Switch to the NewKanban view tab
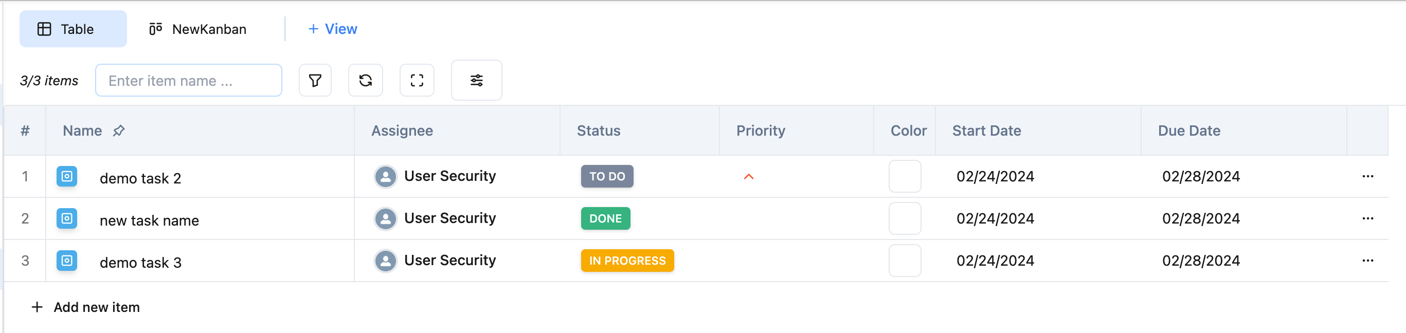Image resolution: width=1406 pixels, height=333 pixels. (197, 29)
